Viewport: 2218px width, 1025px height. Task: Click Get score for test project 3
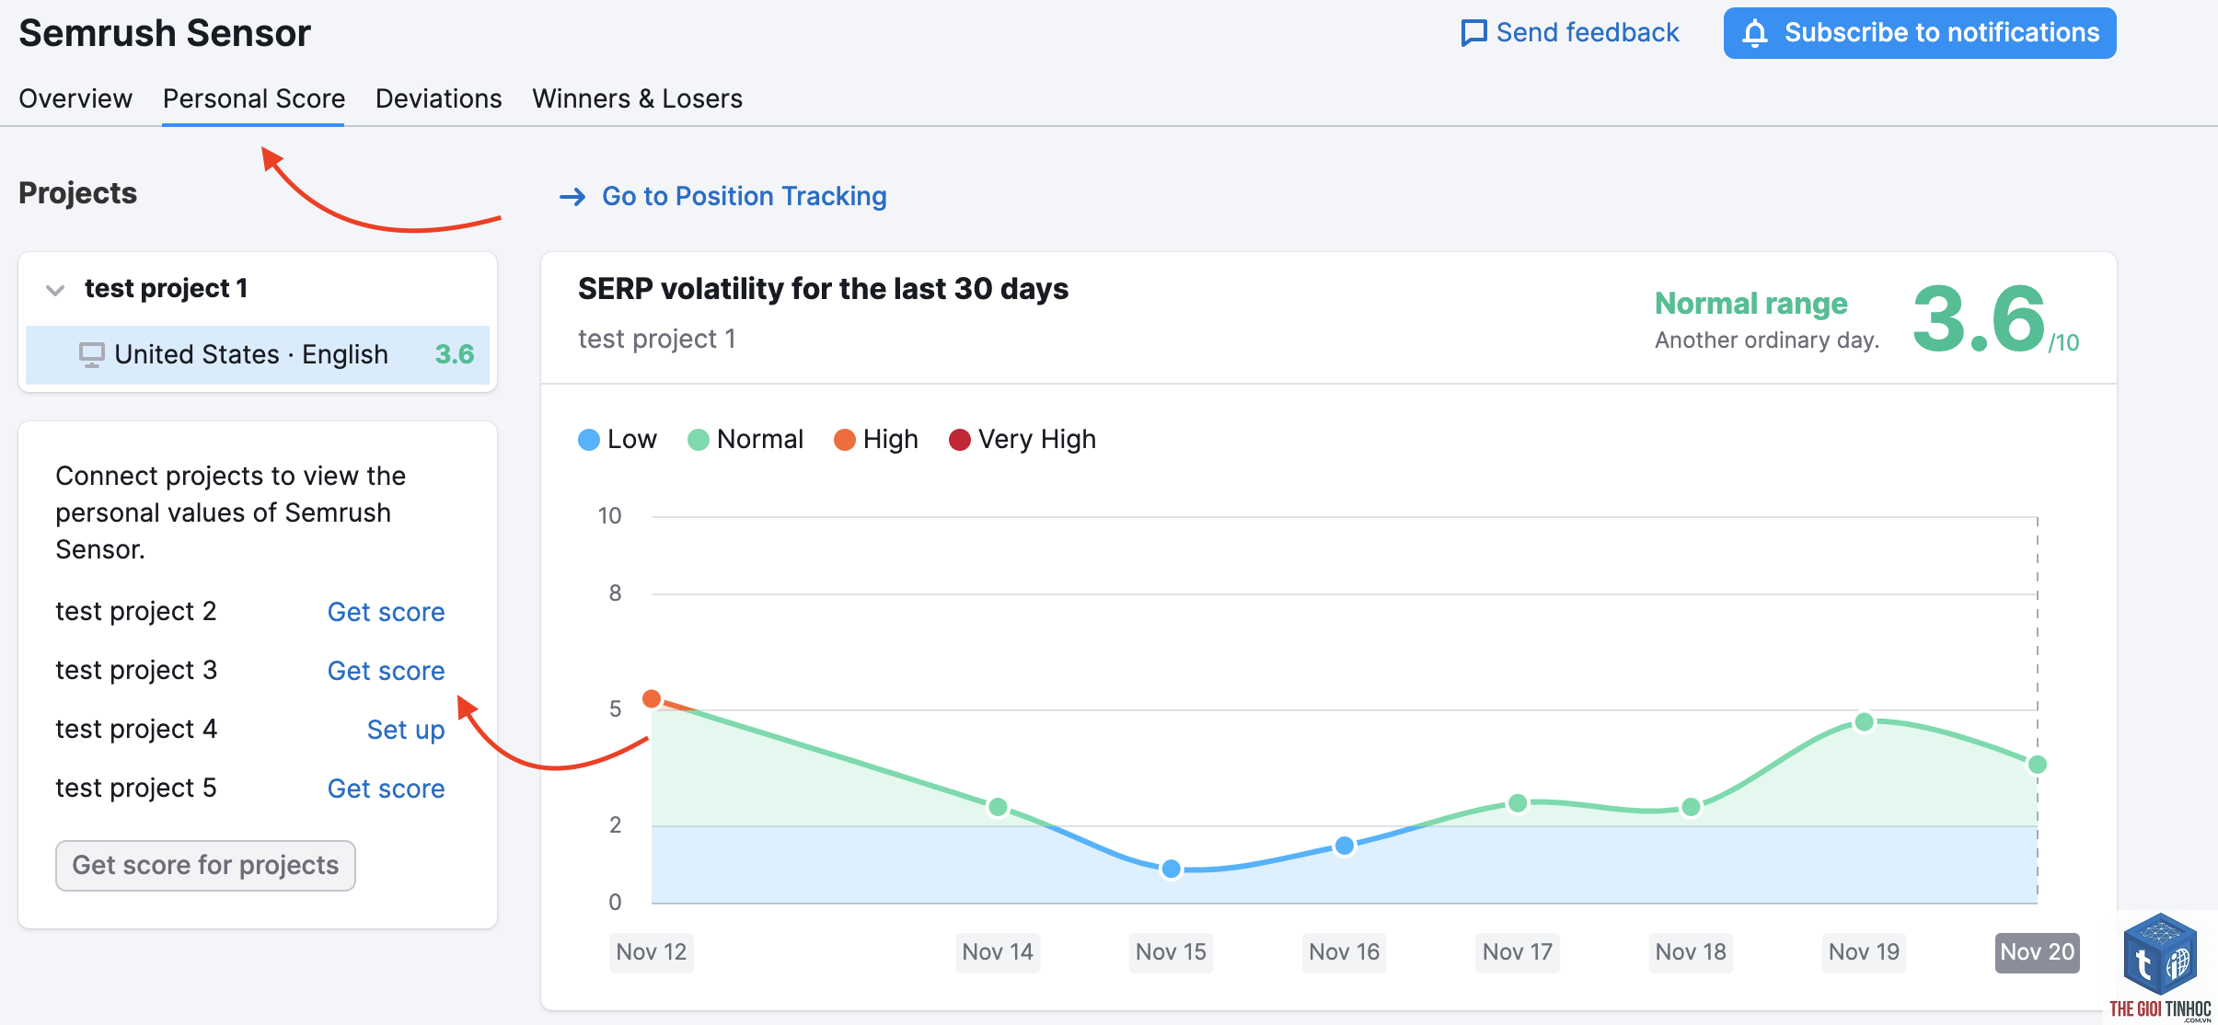[386, 671]
